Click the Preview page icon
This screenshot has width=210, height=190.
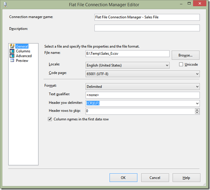click(12, 60)
